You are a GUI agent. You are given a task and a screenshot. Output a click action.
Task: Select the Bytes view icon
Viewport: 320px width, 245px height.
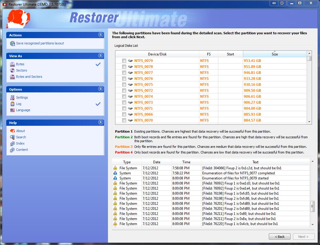coord(12,64)
